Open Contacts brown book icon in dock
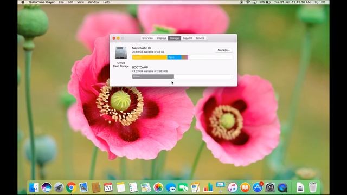347x195 pixels. [x=96, y=187]
